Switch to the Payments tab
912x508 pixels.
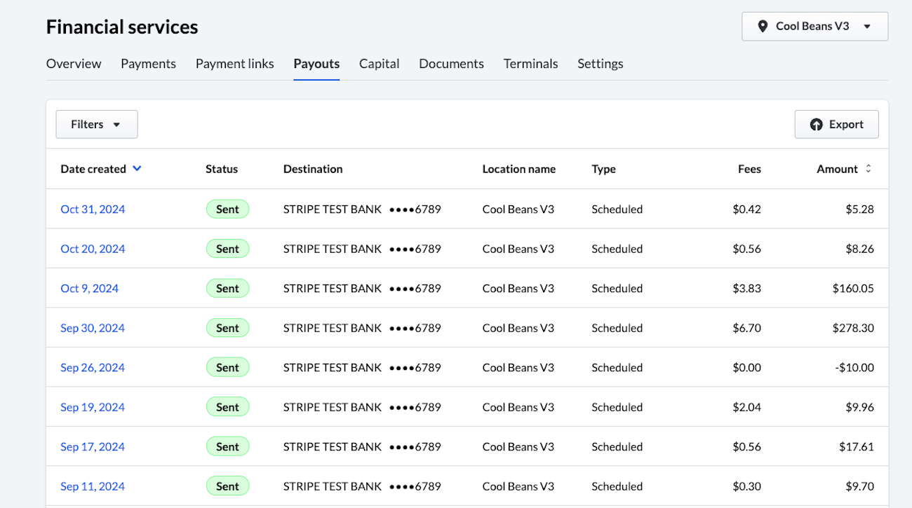[x=148, y=63]
